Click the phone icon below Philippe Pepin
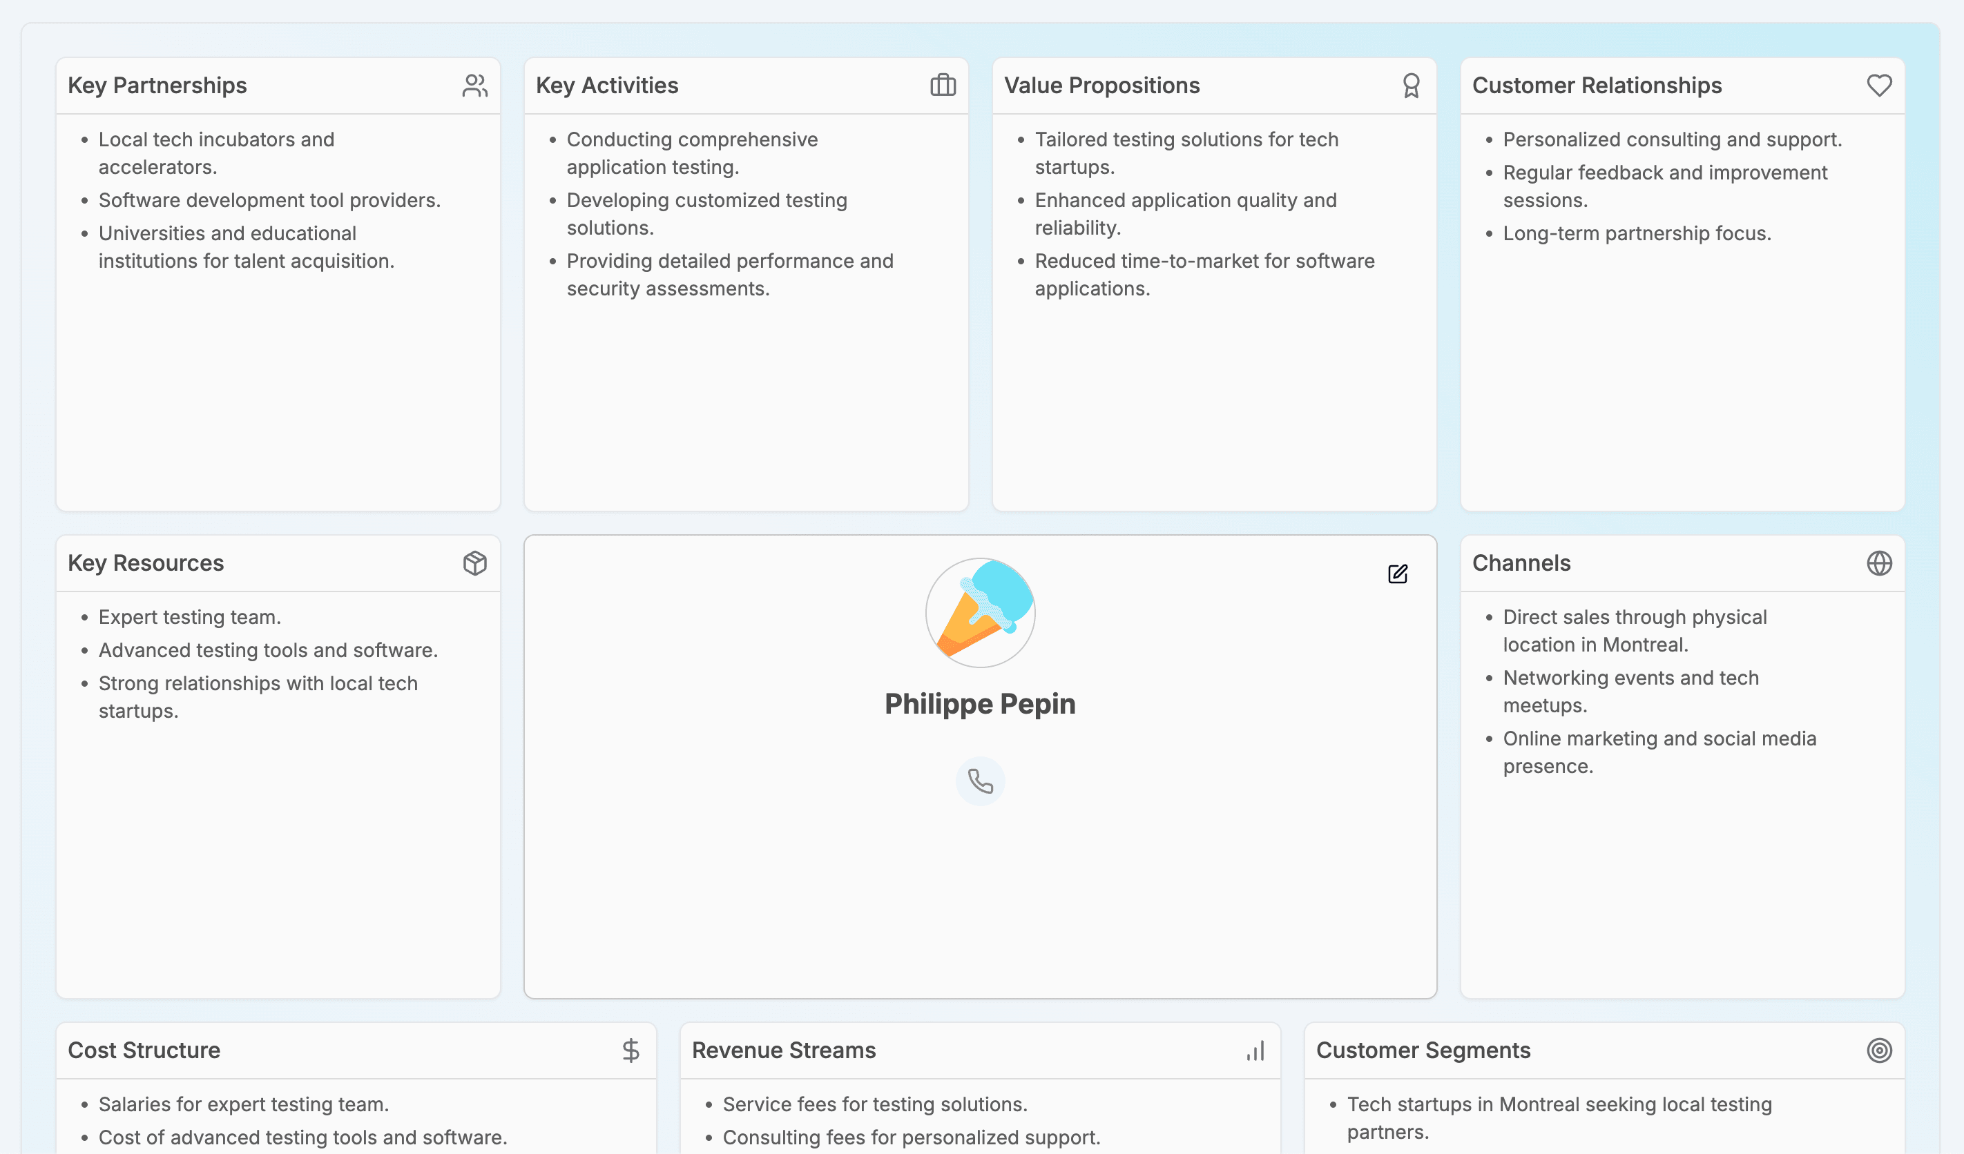Viewport: 1964px width, 1154px height. [x=980, y=781]
